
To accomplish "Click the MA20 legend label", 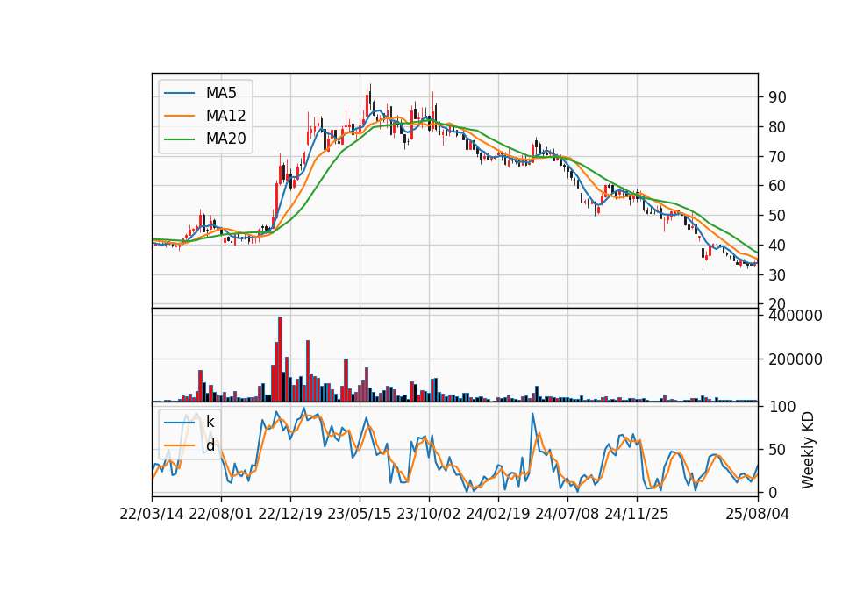I will coord(225,139).
